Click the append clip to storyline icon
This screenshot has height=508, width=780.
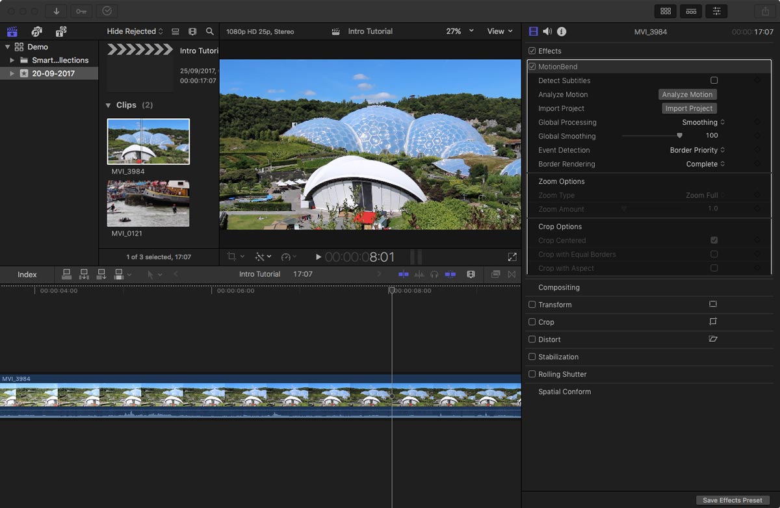click(x=101, y=274)
